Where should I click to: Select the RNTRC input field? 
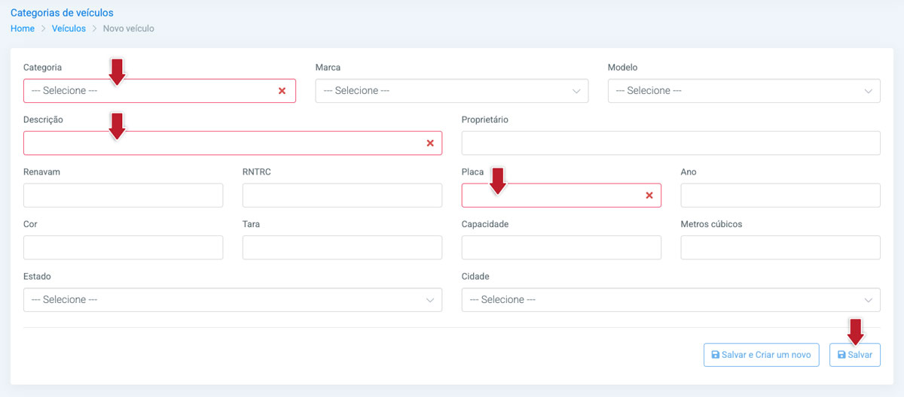[342, 195]
